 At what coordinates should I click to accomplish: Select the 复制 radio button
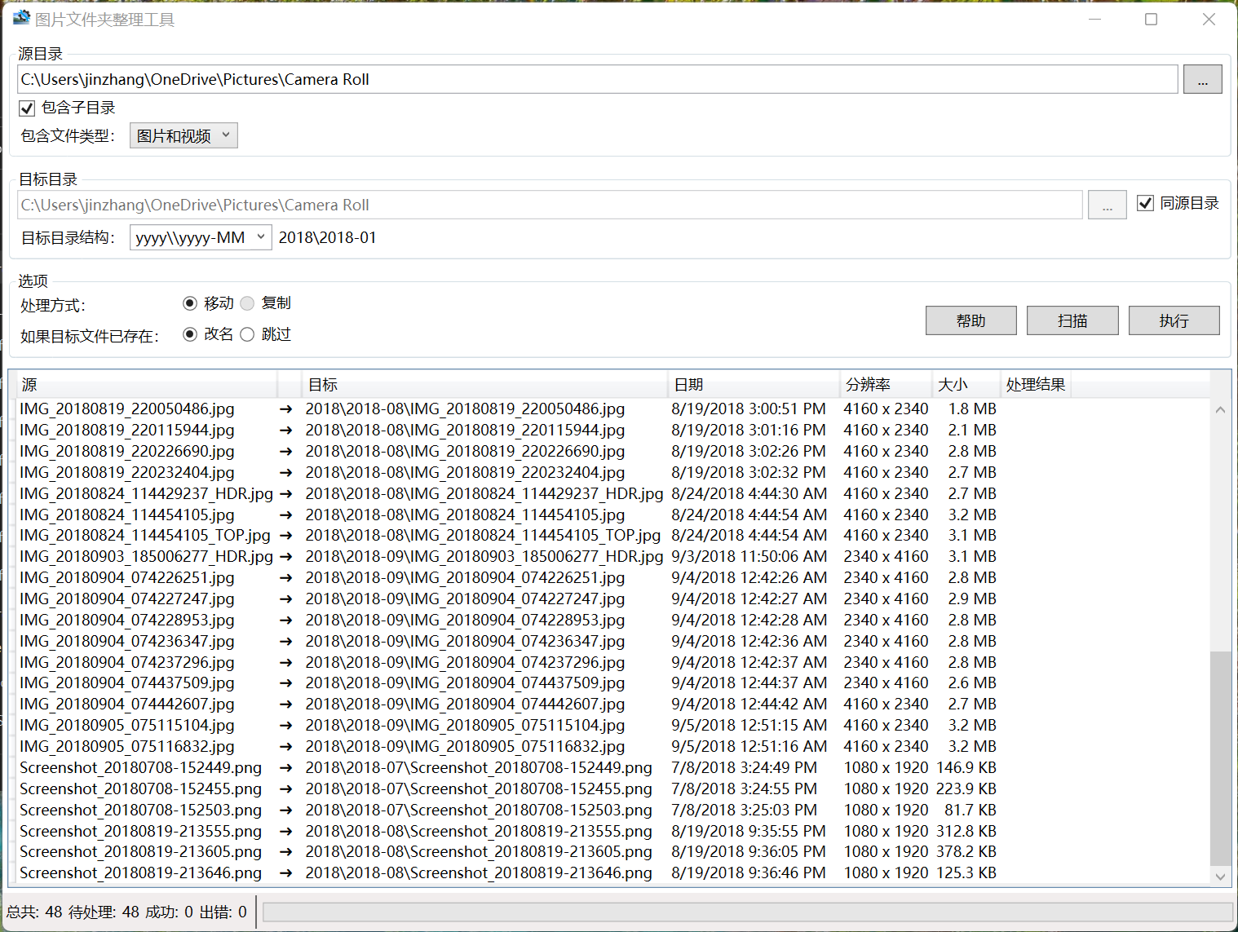coord(247,303)
